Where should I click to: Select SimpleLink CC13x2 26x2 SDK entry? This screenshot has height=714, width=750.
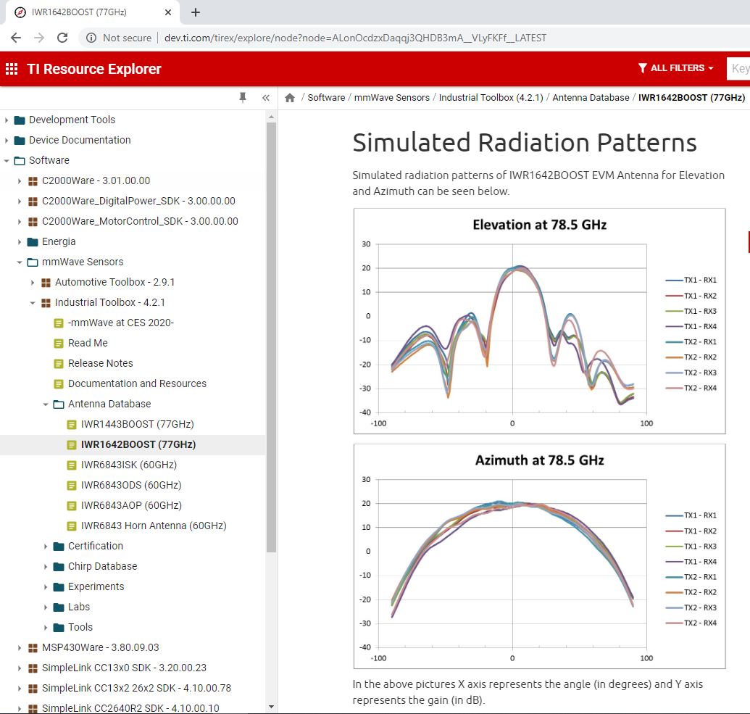tap(136, 688)
